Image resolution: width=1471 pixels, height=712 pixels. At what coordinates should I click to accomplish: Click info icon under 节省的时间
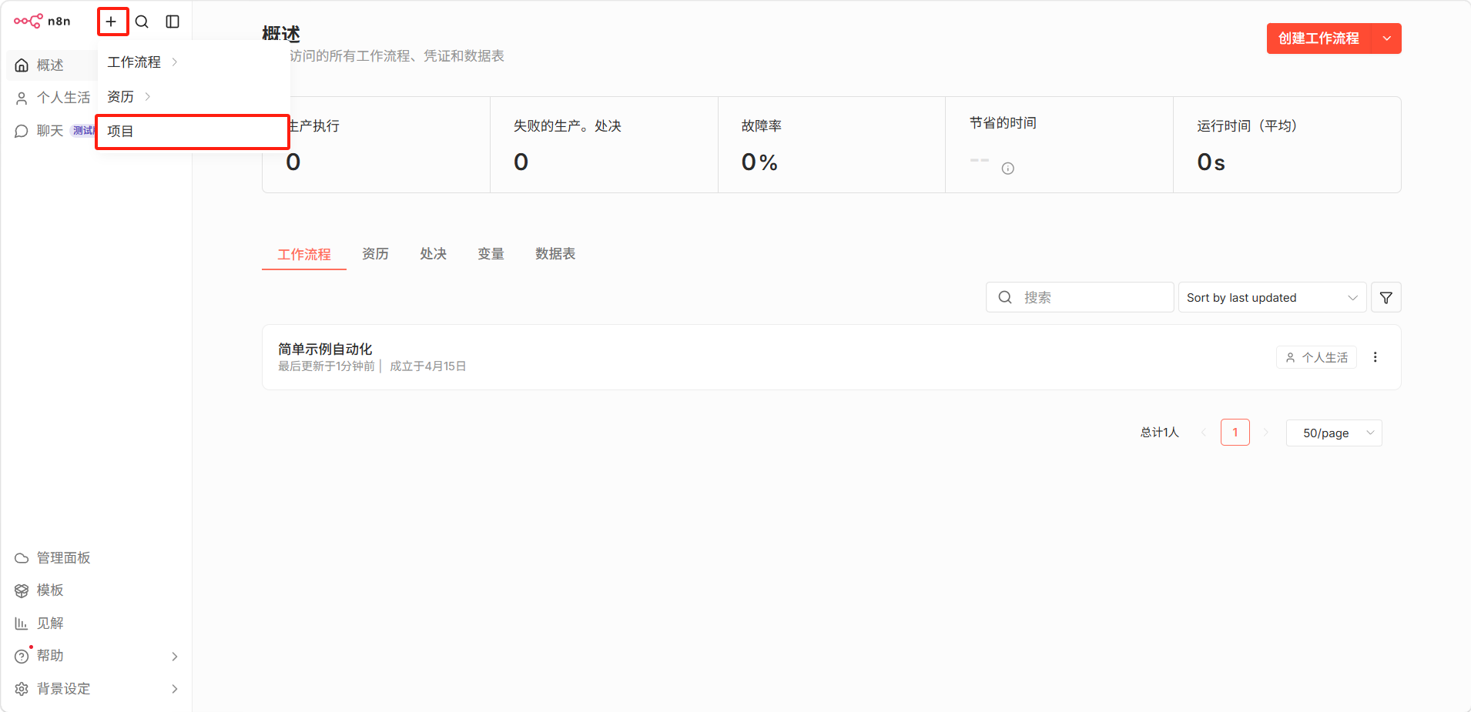1007,169
